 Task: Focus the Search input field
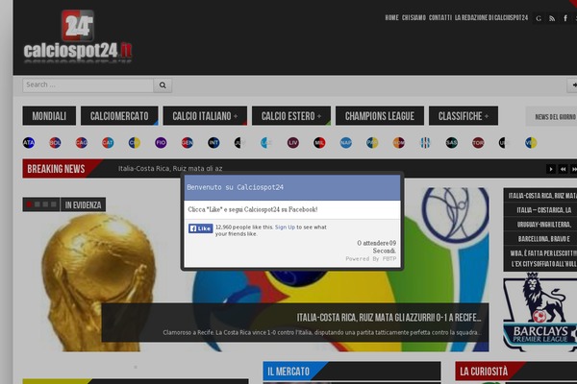[x=88, y=85]
